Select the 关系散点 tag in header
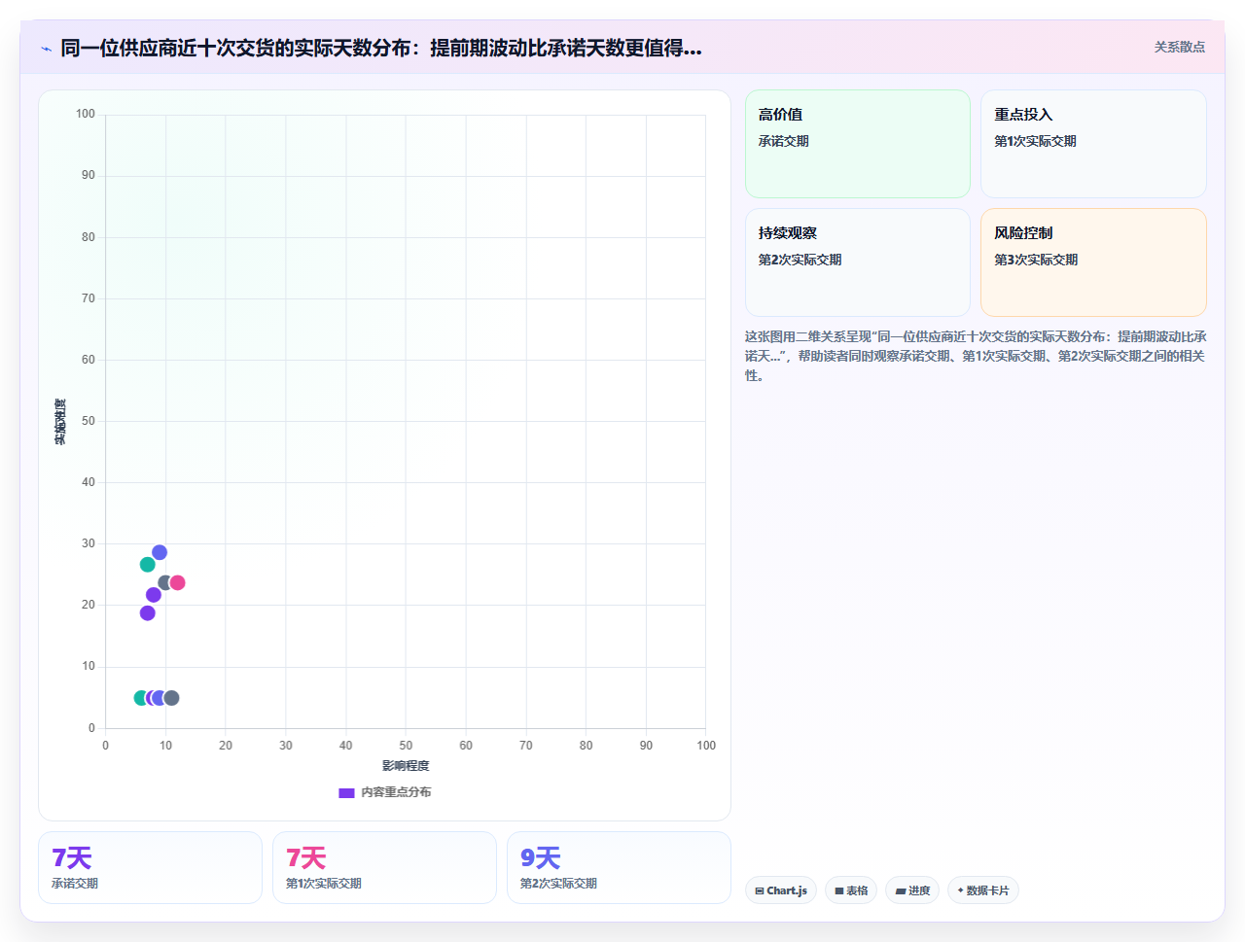1245x942 pixels. point(1180,47)
